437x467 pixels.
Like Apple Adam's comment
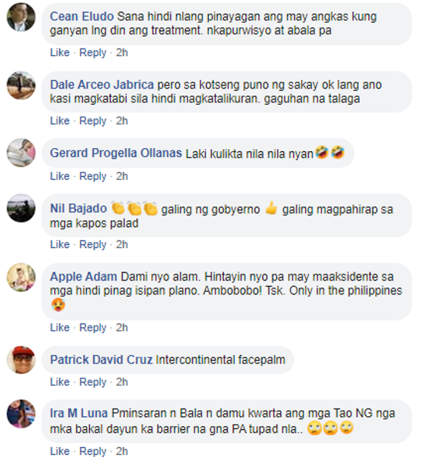click(59, 327)
